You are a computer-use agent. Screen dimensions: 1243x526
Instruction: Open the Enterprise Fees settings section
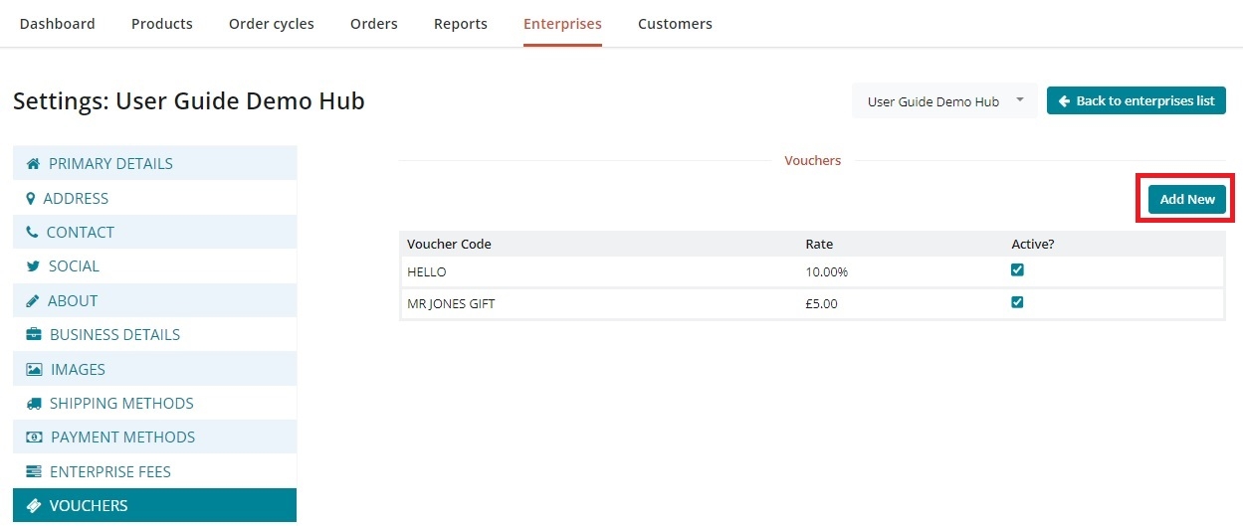[109, 472]
